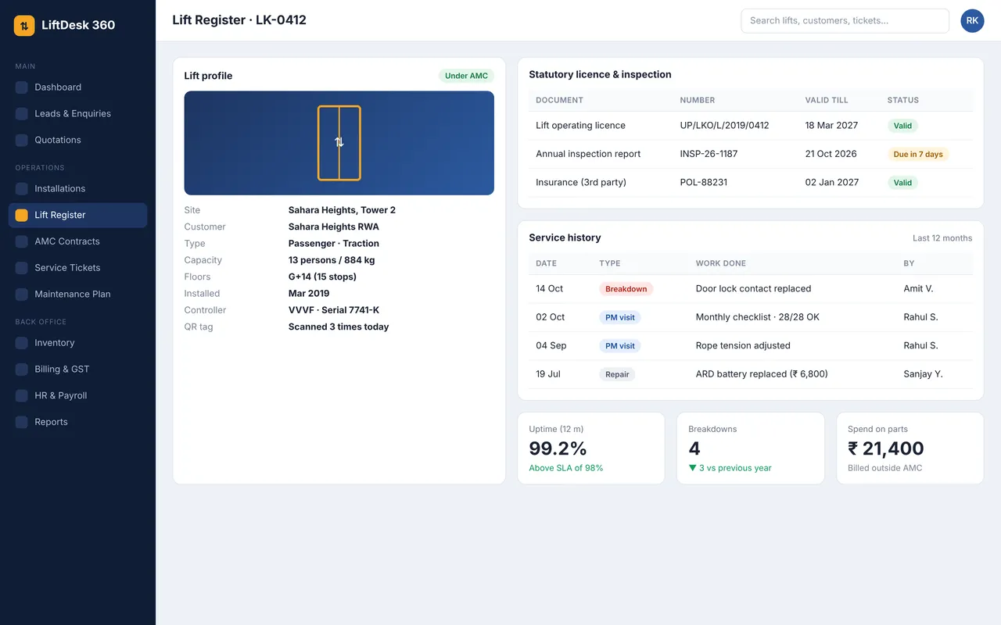Open Maintenance Plan section

point(77,295)
